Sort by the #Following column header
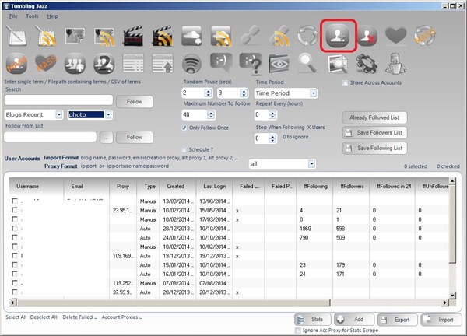Image resolution: width=467 pixels, height=336 pixels. click(x=314, y=187)
